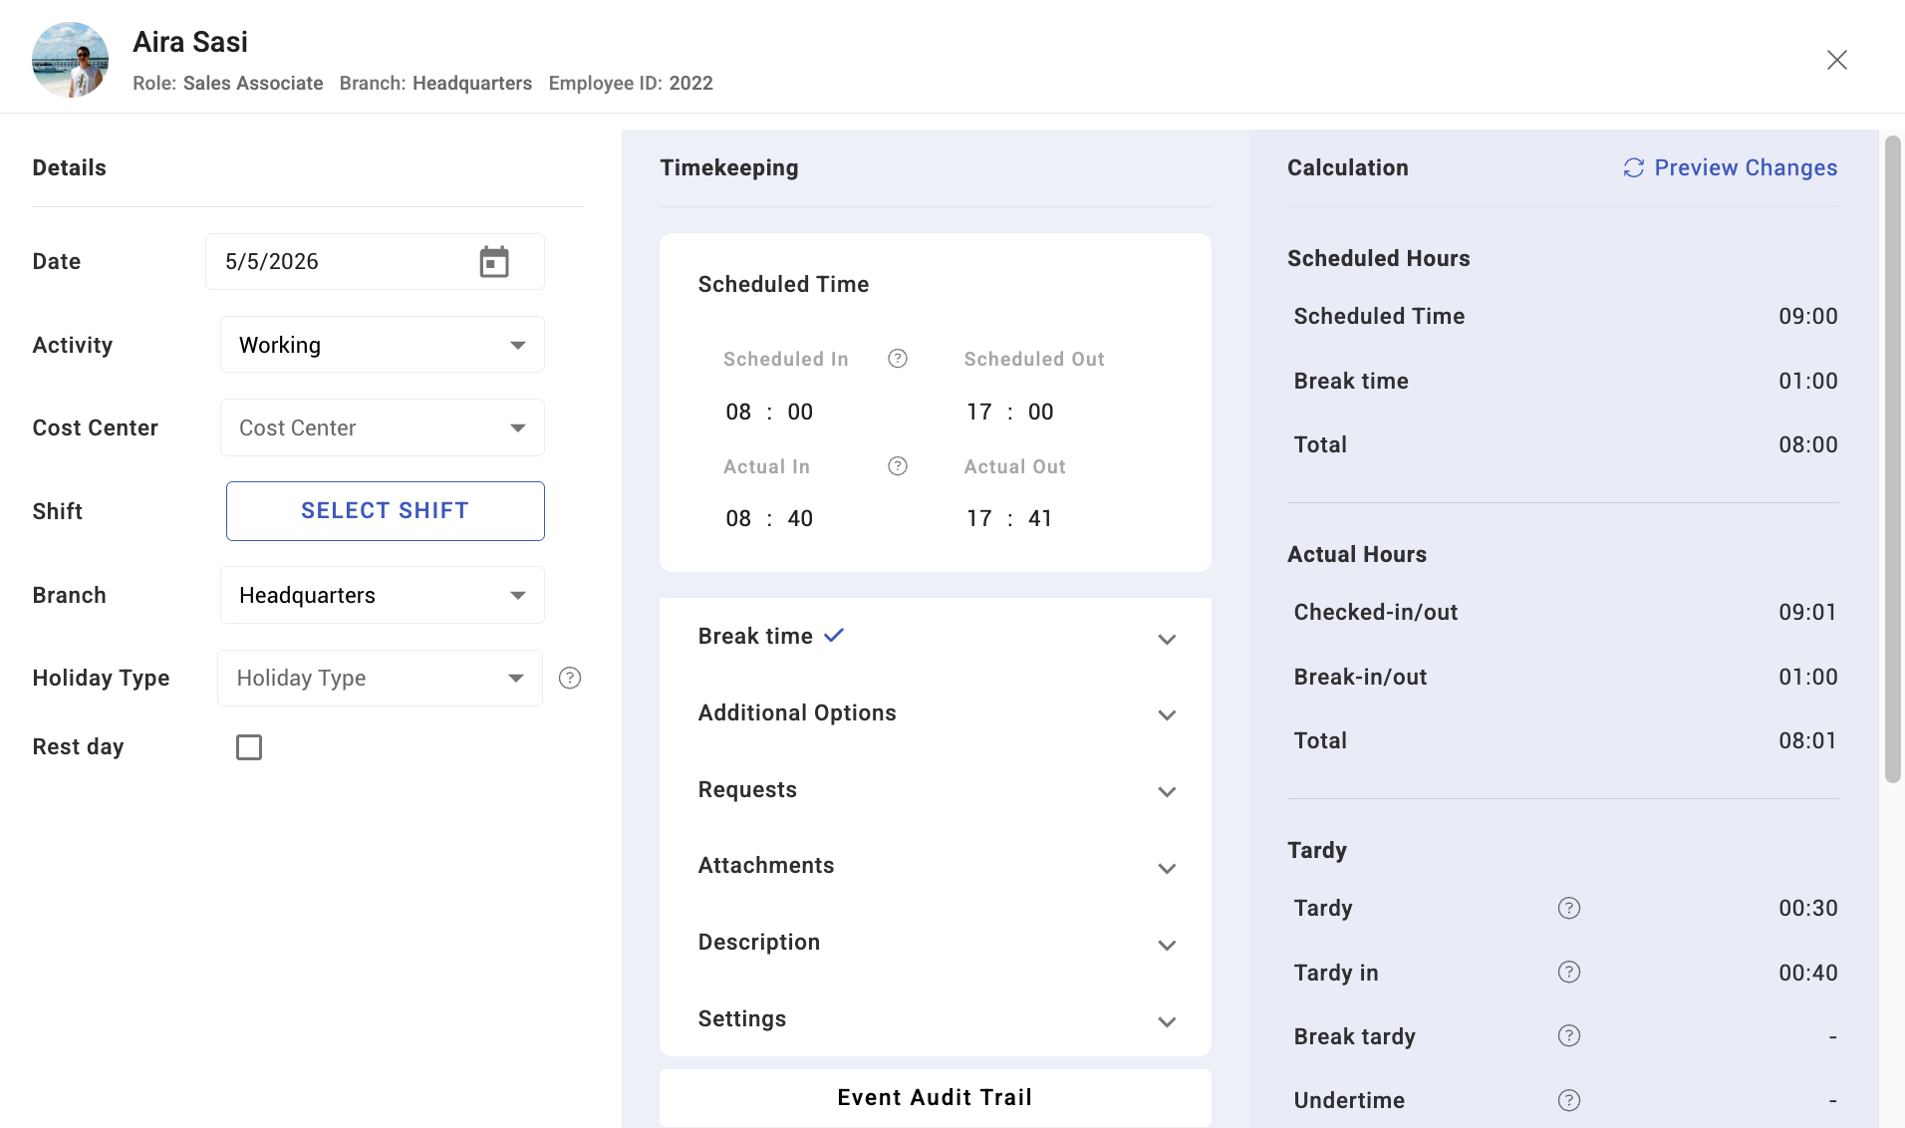
Task: Click the Role: Sales Associate text
Action: pyautogui.click(x=228, y=84)
